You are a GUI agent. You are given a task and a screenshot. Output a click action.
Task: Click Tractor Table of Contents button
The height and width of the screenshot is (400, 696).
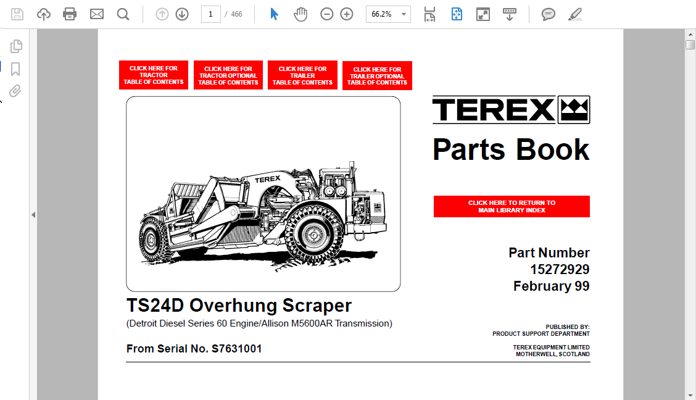[154, 75]
